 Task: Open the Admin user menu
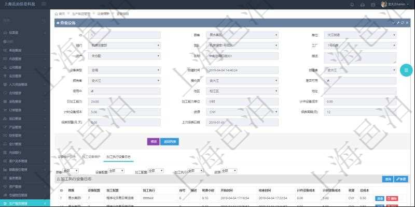(x=395, y=4)
